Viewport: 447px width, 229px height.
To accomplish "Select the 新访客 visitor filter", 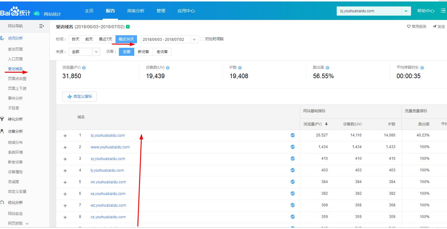I will click(x=143, y=52).
